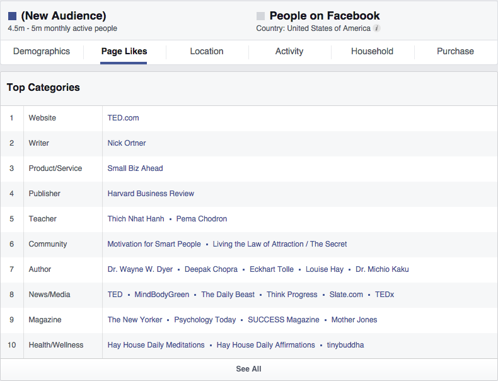Open the MindBodyGreen link
The width and height of the screenshot is (498, 381).
click(162, 295)
